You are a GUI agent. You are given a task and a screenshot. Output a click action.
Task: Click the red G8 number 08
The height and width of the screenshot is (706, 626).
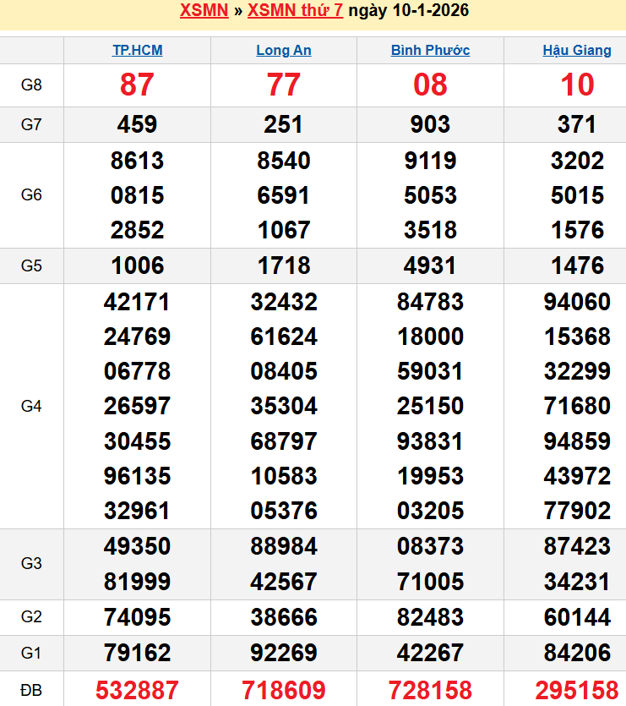pyautogui.click(x=430, y=85)
